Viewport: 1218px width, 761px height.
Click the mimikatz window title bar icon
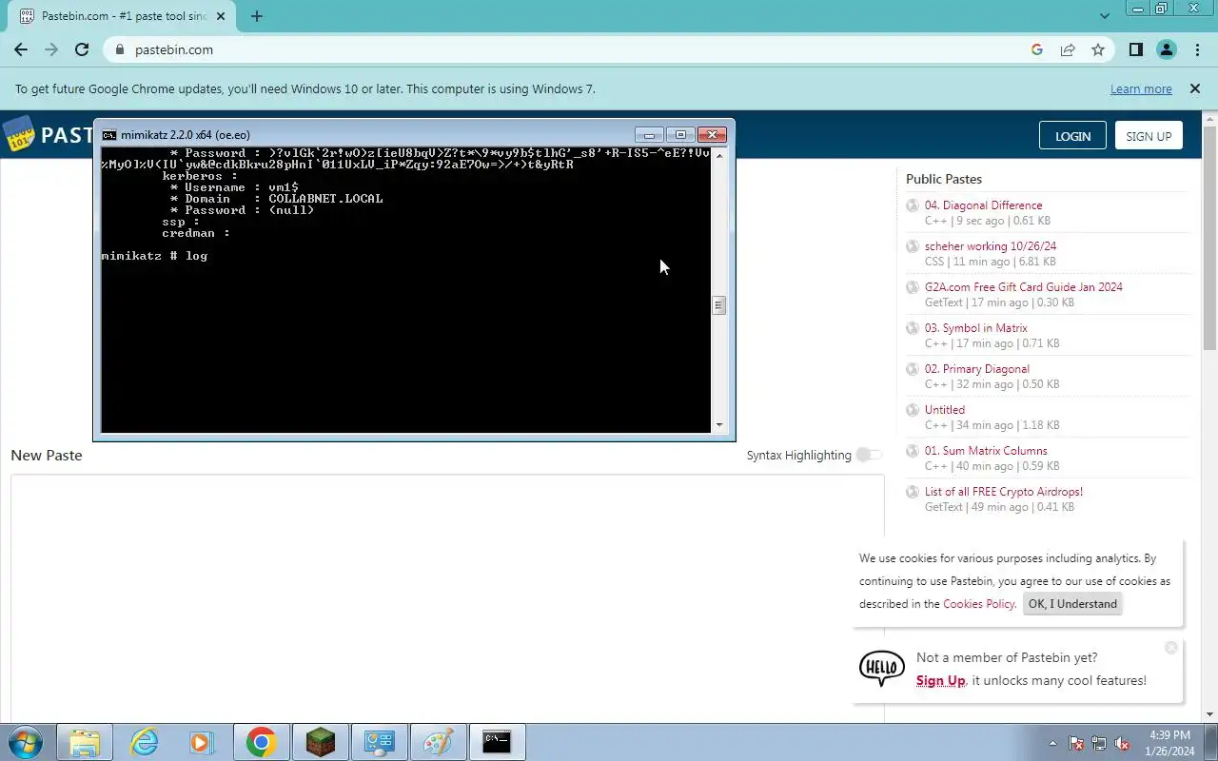coord(109,135)
